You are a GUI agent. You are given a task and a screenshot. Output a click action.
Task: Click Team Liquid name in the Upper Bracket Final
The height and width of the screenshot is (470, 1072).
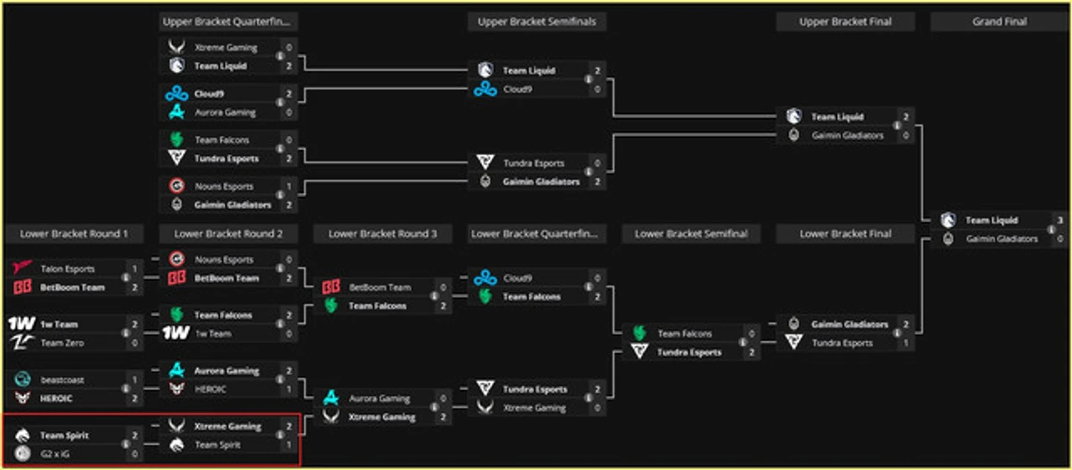click(x=837, y=117)
